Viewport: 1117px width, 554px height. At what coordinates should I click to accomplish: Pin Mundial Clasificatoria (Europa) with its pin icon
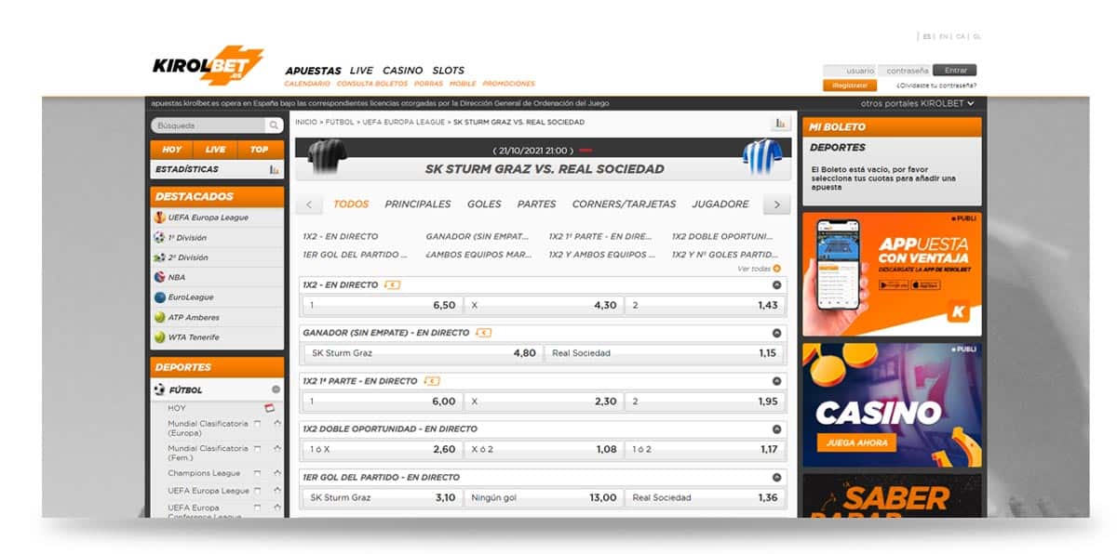pyautogui.click(x=276, y=424)
